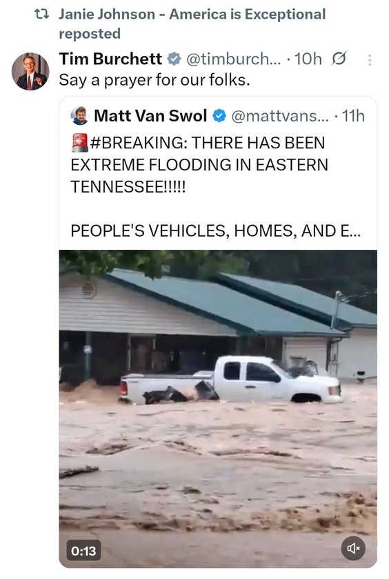Click the 10h post timestamp
Screen dimensions: 389x579
pos(308,59)
